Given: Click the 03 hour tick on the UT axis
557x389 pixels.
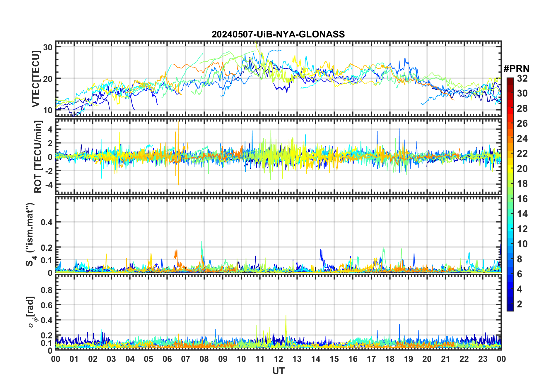Looking at the screenshot, I should coord(111,359).
